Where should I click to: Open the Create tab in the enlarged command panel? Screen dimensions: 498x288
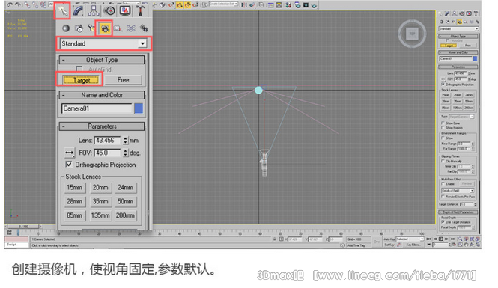62,11
